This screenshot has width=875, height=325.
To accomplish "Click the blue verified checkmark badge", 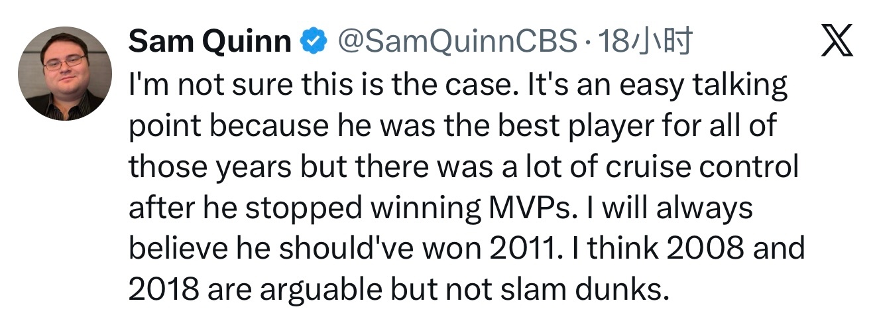I will click(313, 43).
